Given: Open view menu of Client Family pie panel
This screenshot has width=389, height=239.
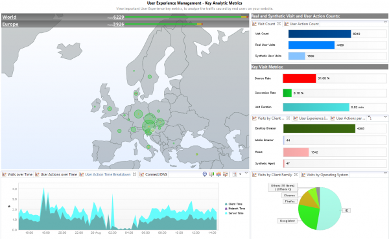Looking at the screenshot, I should [x=385, y=174].
